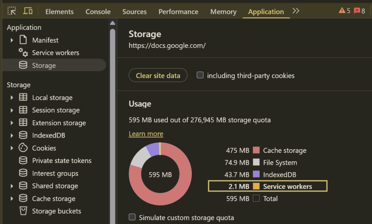Toggle the Total usage checkbox

tap(256, 199)
